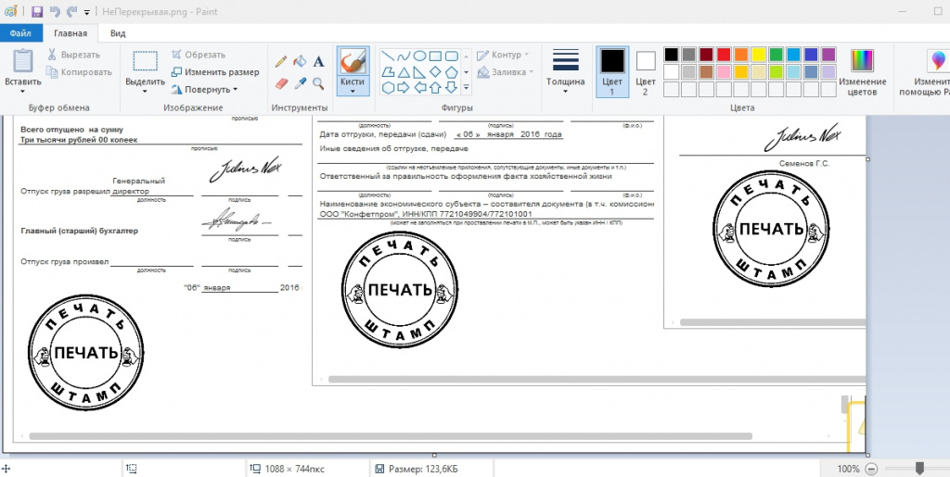Select the Eraser tool
The height and width of the screenshot is (477, 950).
(x=281, y=83)
